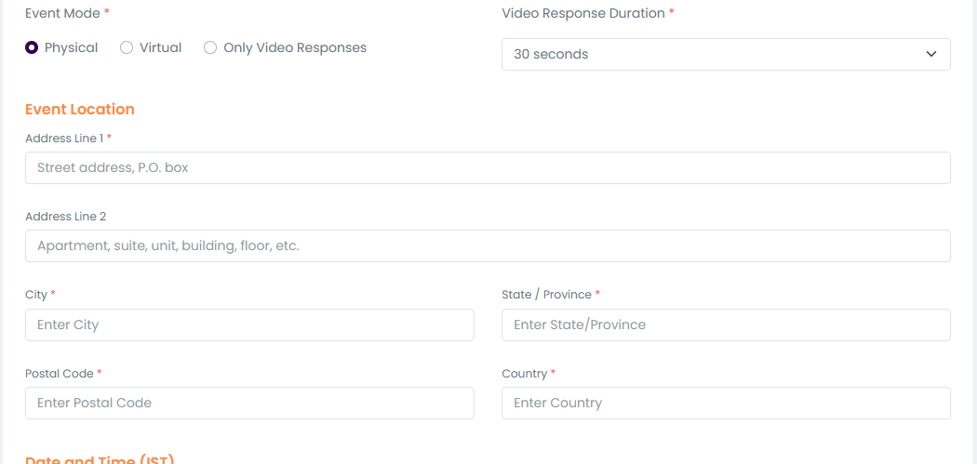Click the Event Mode field label
This screenshot has height=464, width=977.
pyautogui.click(x=62, y=14)
